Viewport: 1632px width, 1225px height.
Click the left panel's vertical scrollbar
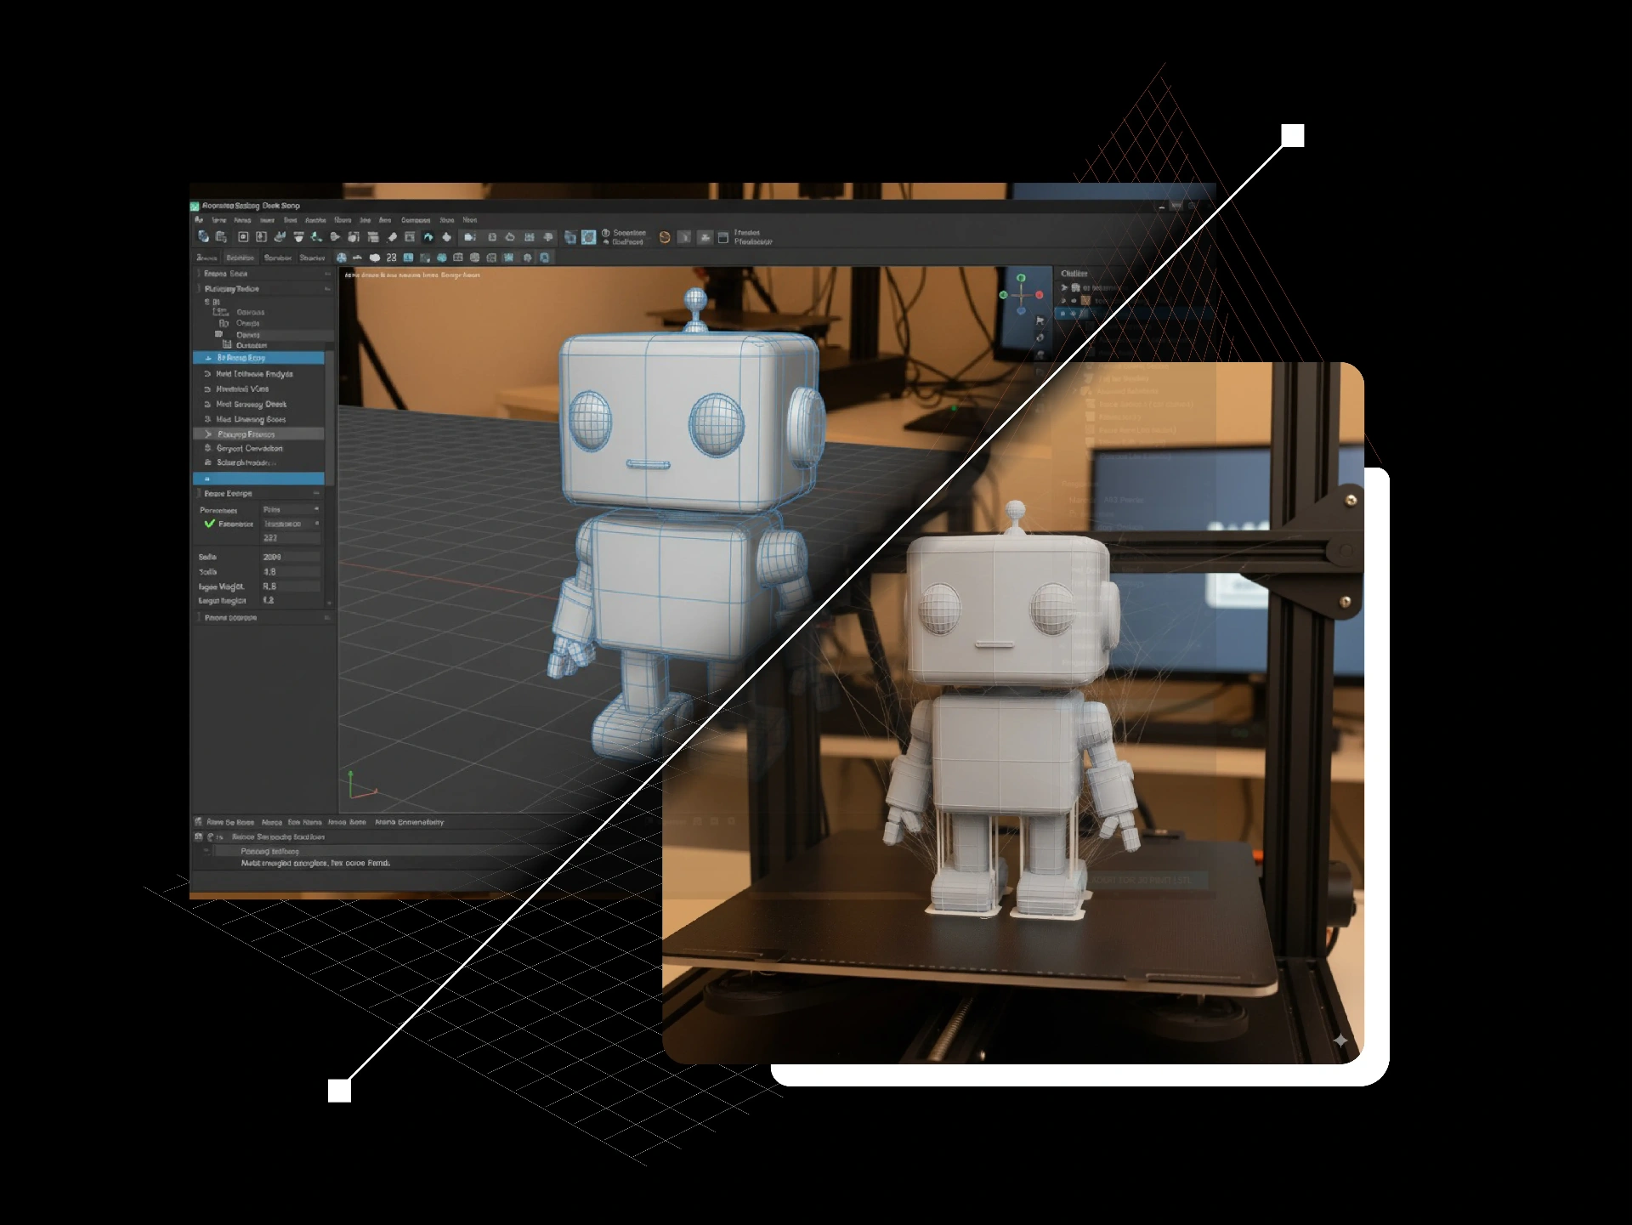330,417
